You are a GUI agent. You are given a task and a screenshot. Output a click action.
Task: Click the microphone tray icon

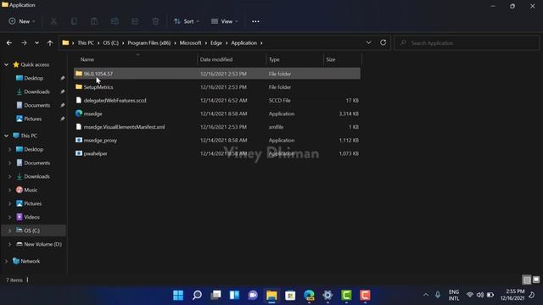click(438, 295)
